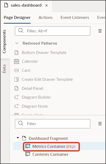Viewport: 106px width, 164px height.
Task: Open the Event Listeners tab
Action: click(x=75, y=18)
